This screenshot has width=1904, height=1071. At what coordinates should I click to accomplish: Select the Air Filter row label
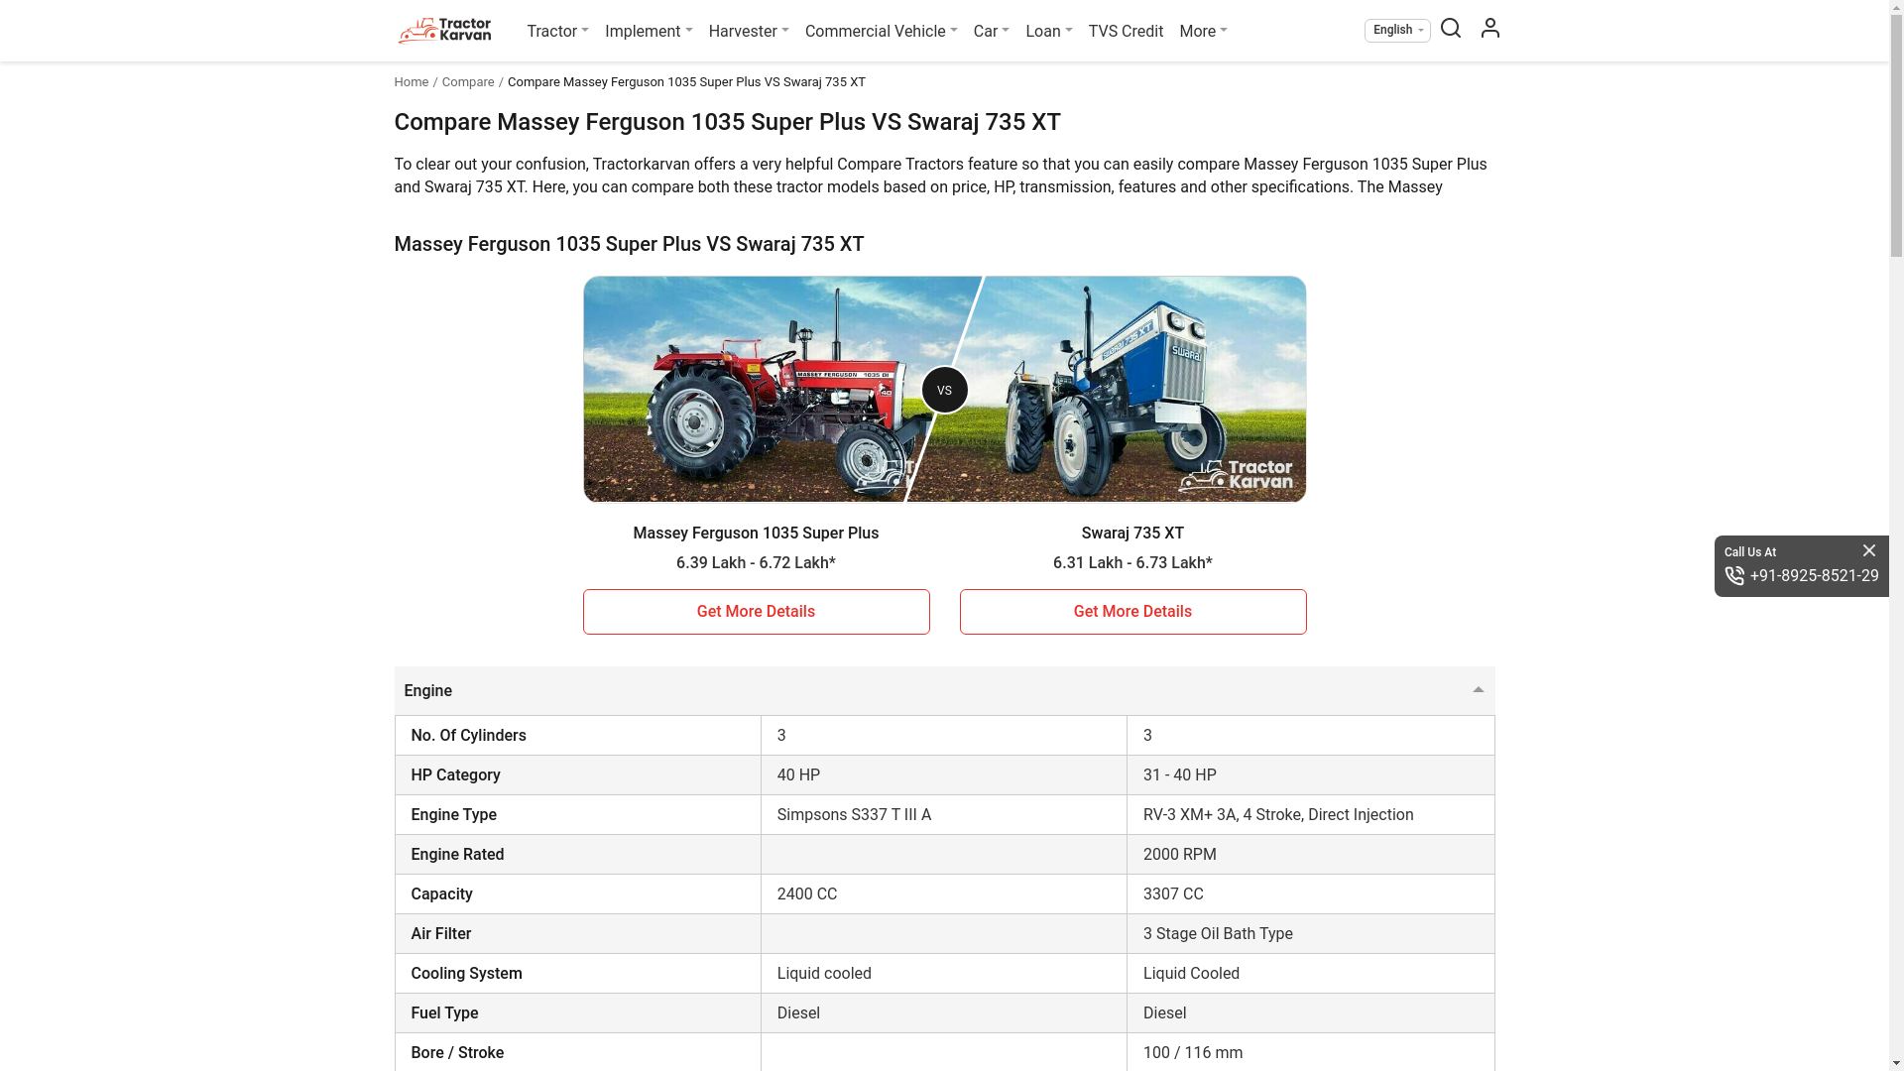pyautogui.click(x=440, y=934)
